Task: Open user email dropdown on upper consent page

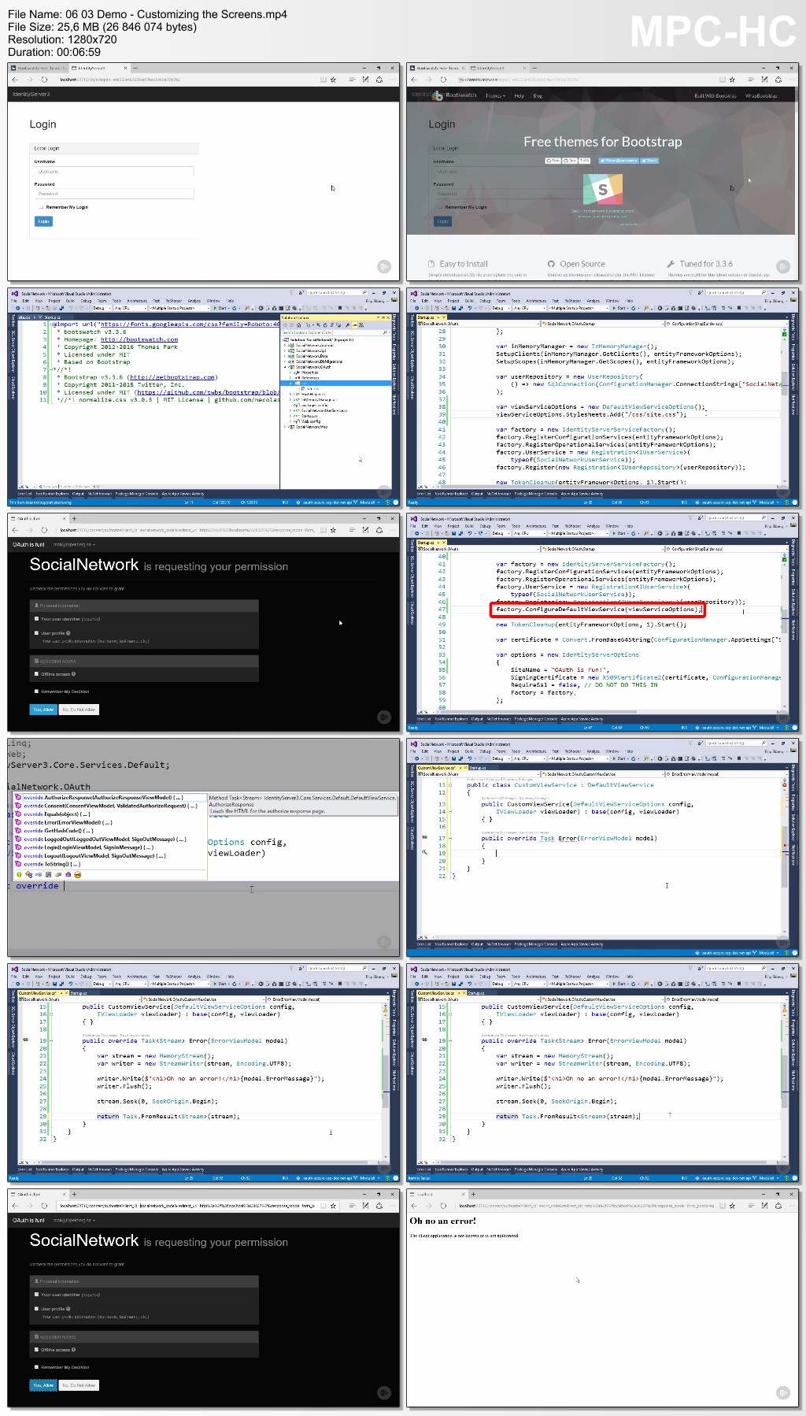Action: coord(75,544)
